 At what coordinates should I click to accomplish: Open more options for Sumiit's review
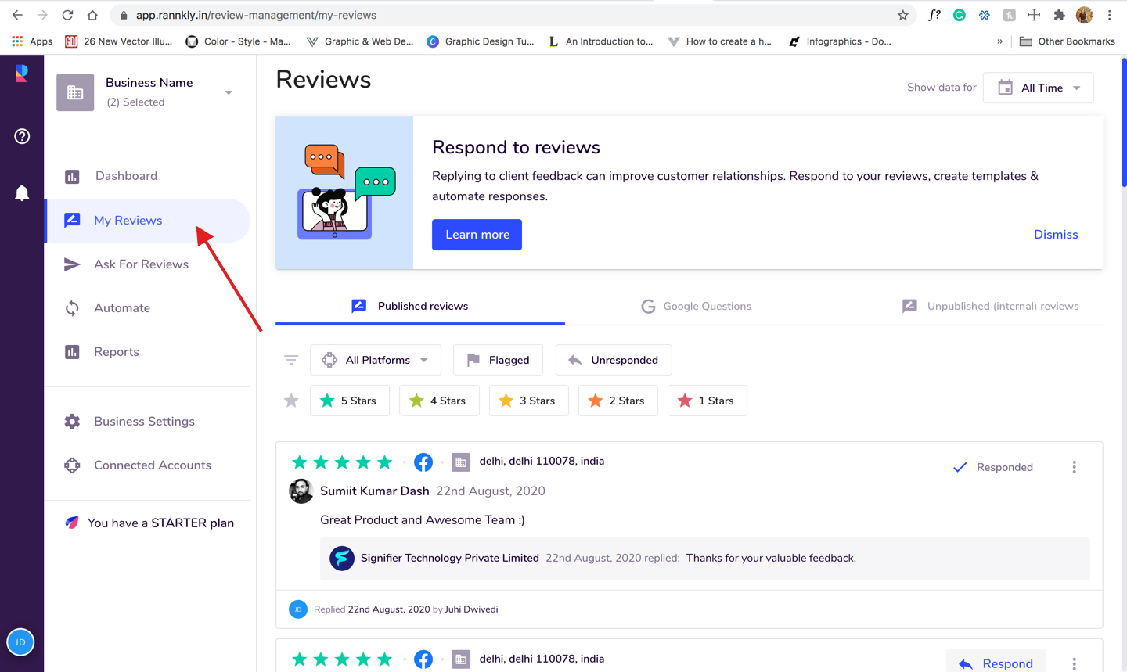pos(1075,467)
